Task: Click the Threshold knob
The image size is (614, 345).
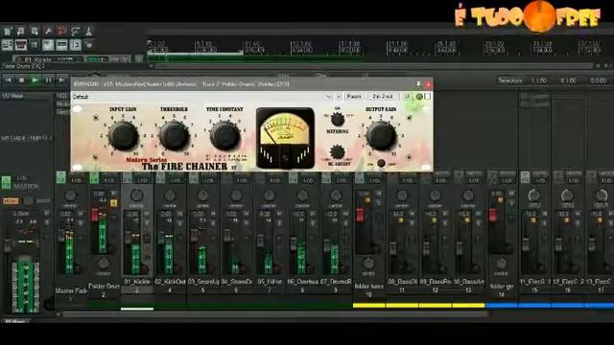Action: pyautogui.click(x=175, y=135)
